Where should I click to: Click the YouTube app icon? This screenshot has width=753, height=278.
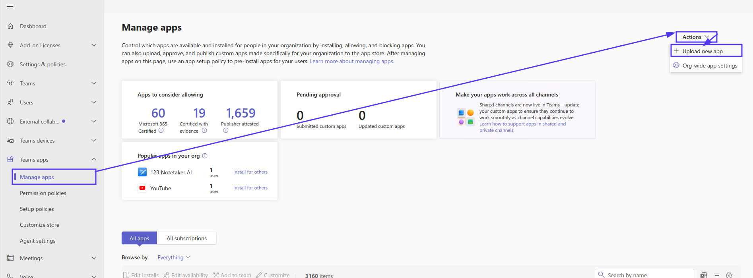[142, 188]
